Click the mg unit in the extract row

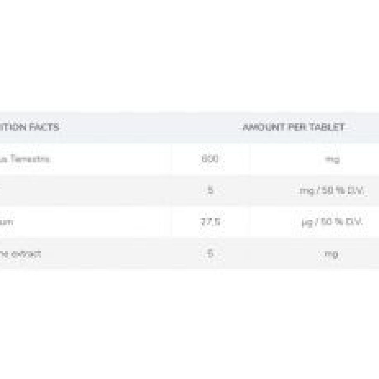332,254
